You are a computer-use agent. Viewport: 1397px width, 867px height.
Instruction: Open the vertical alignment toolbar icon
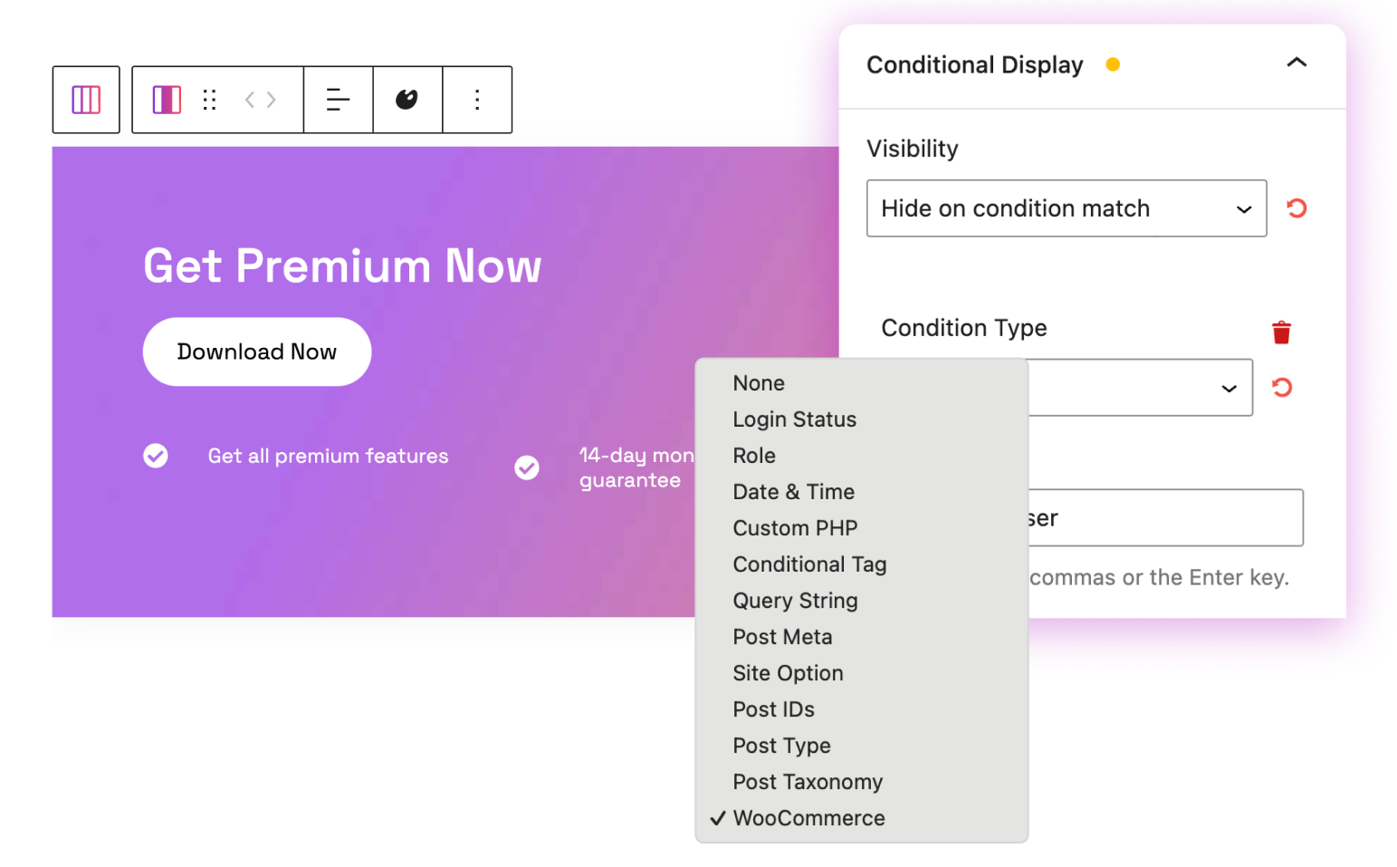coord(338,100)
